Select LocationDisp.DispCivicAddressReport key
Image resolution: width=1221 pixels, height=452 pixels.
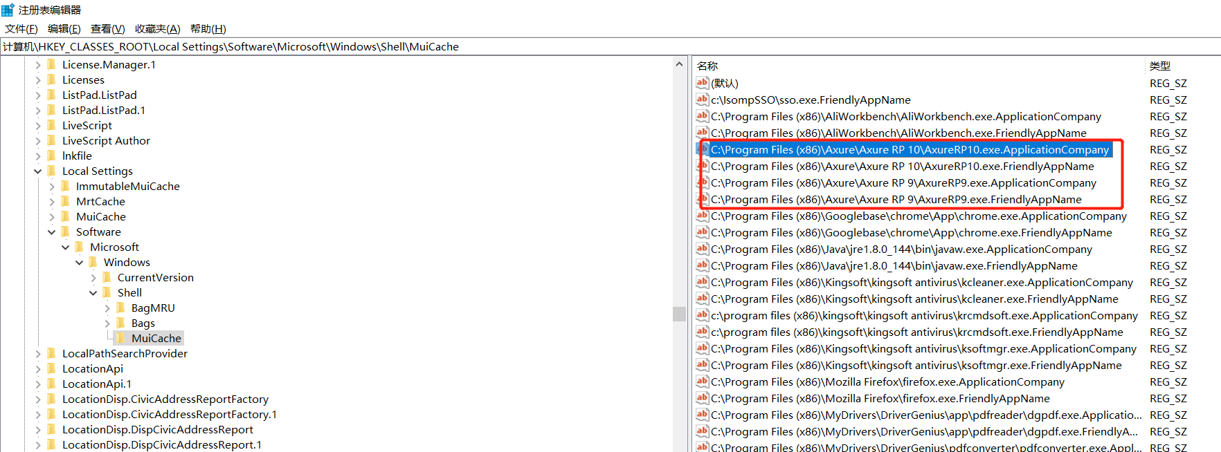point(158,430)
